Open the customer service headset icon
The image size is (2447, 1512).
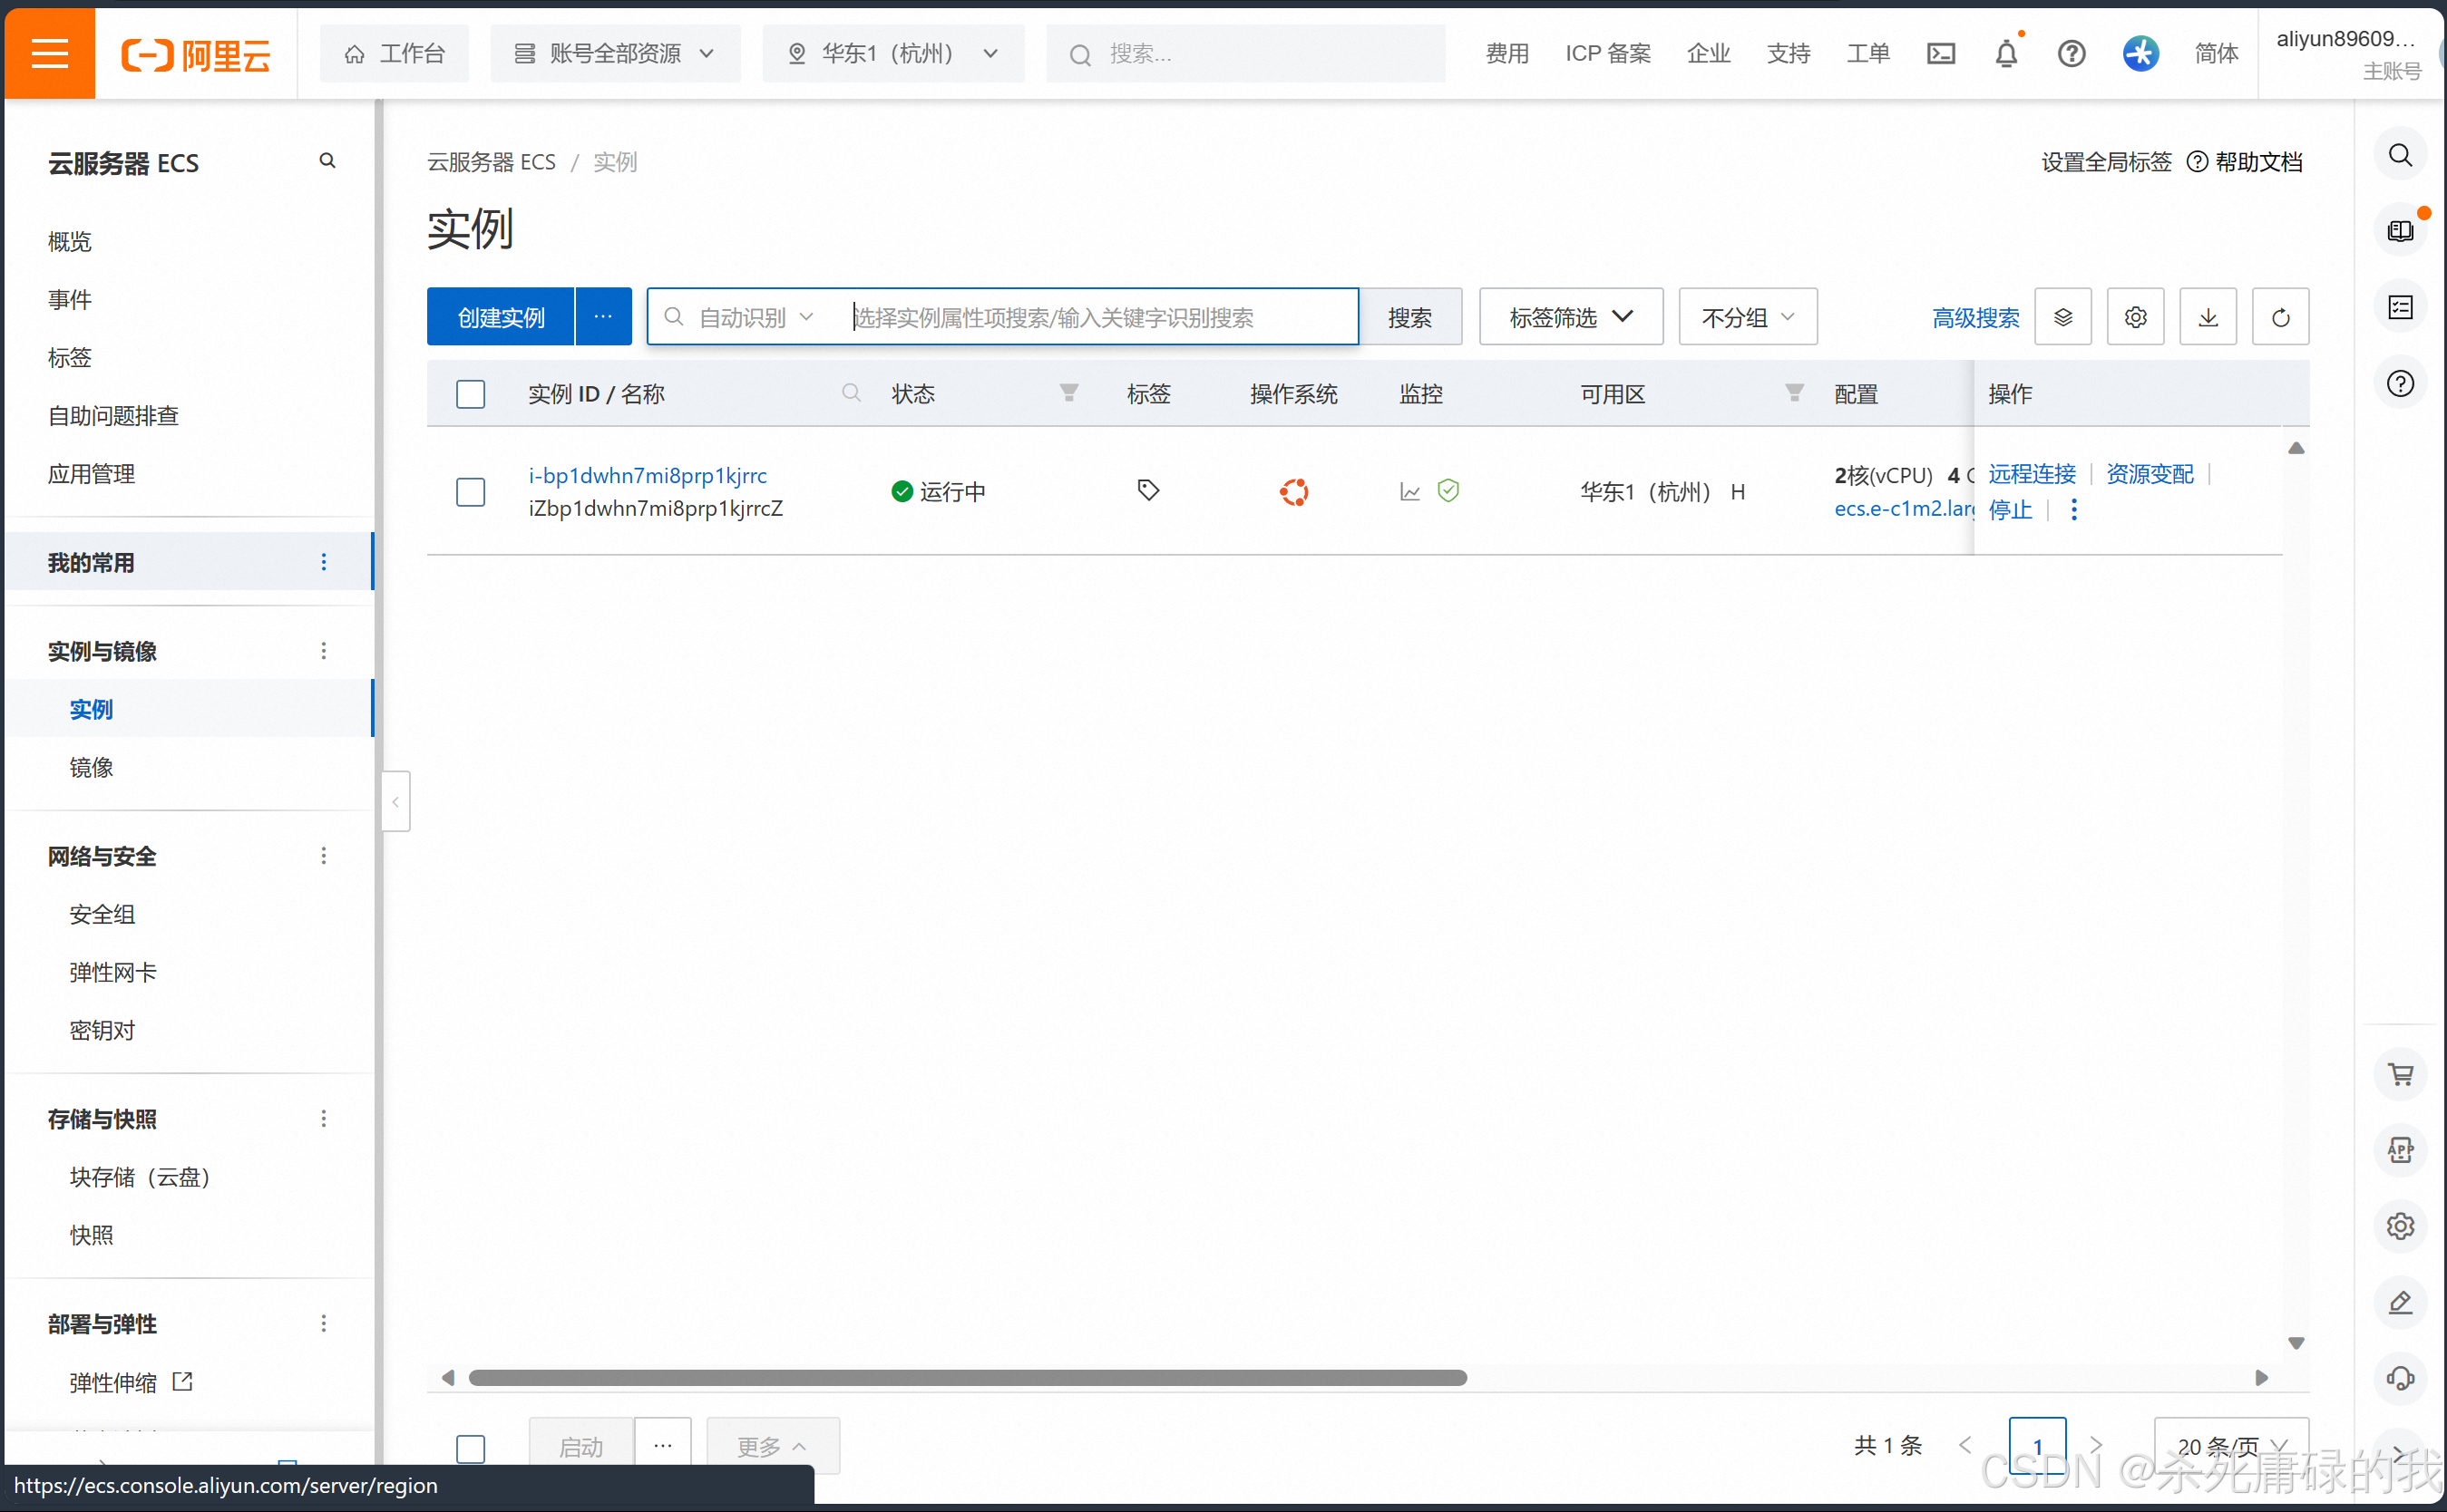pyautogui.click(x=2400, y=1379)
